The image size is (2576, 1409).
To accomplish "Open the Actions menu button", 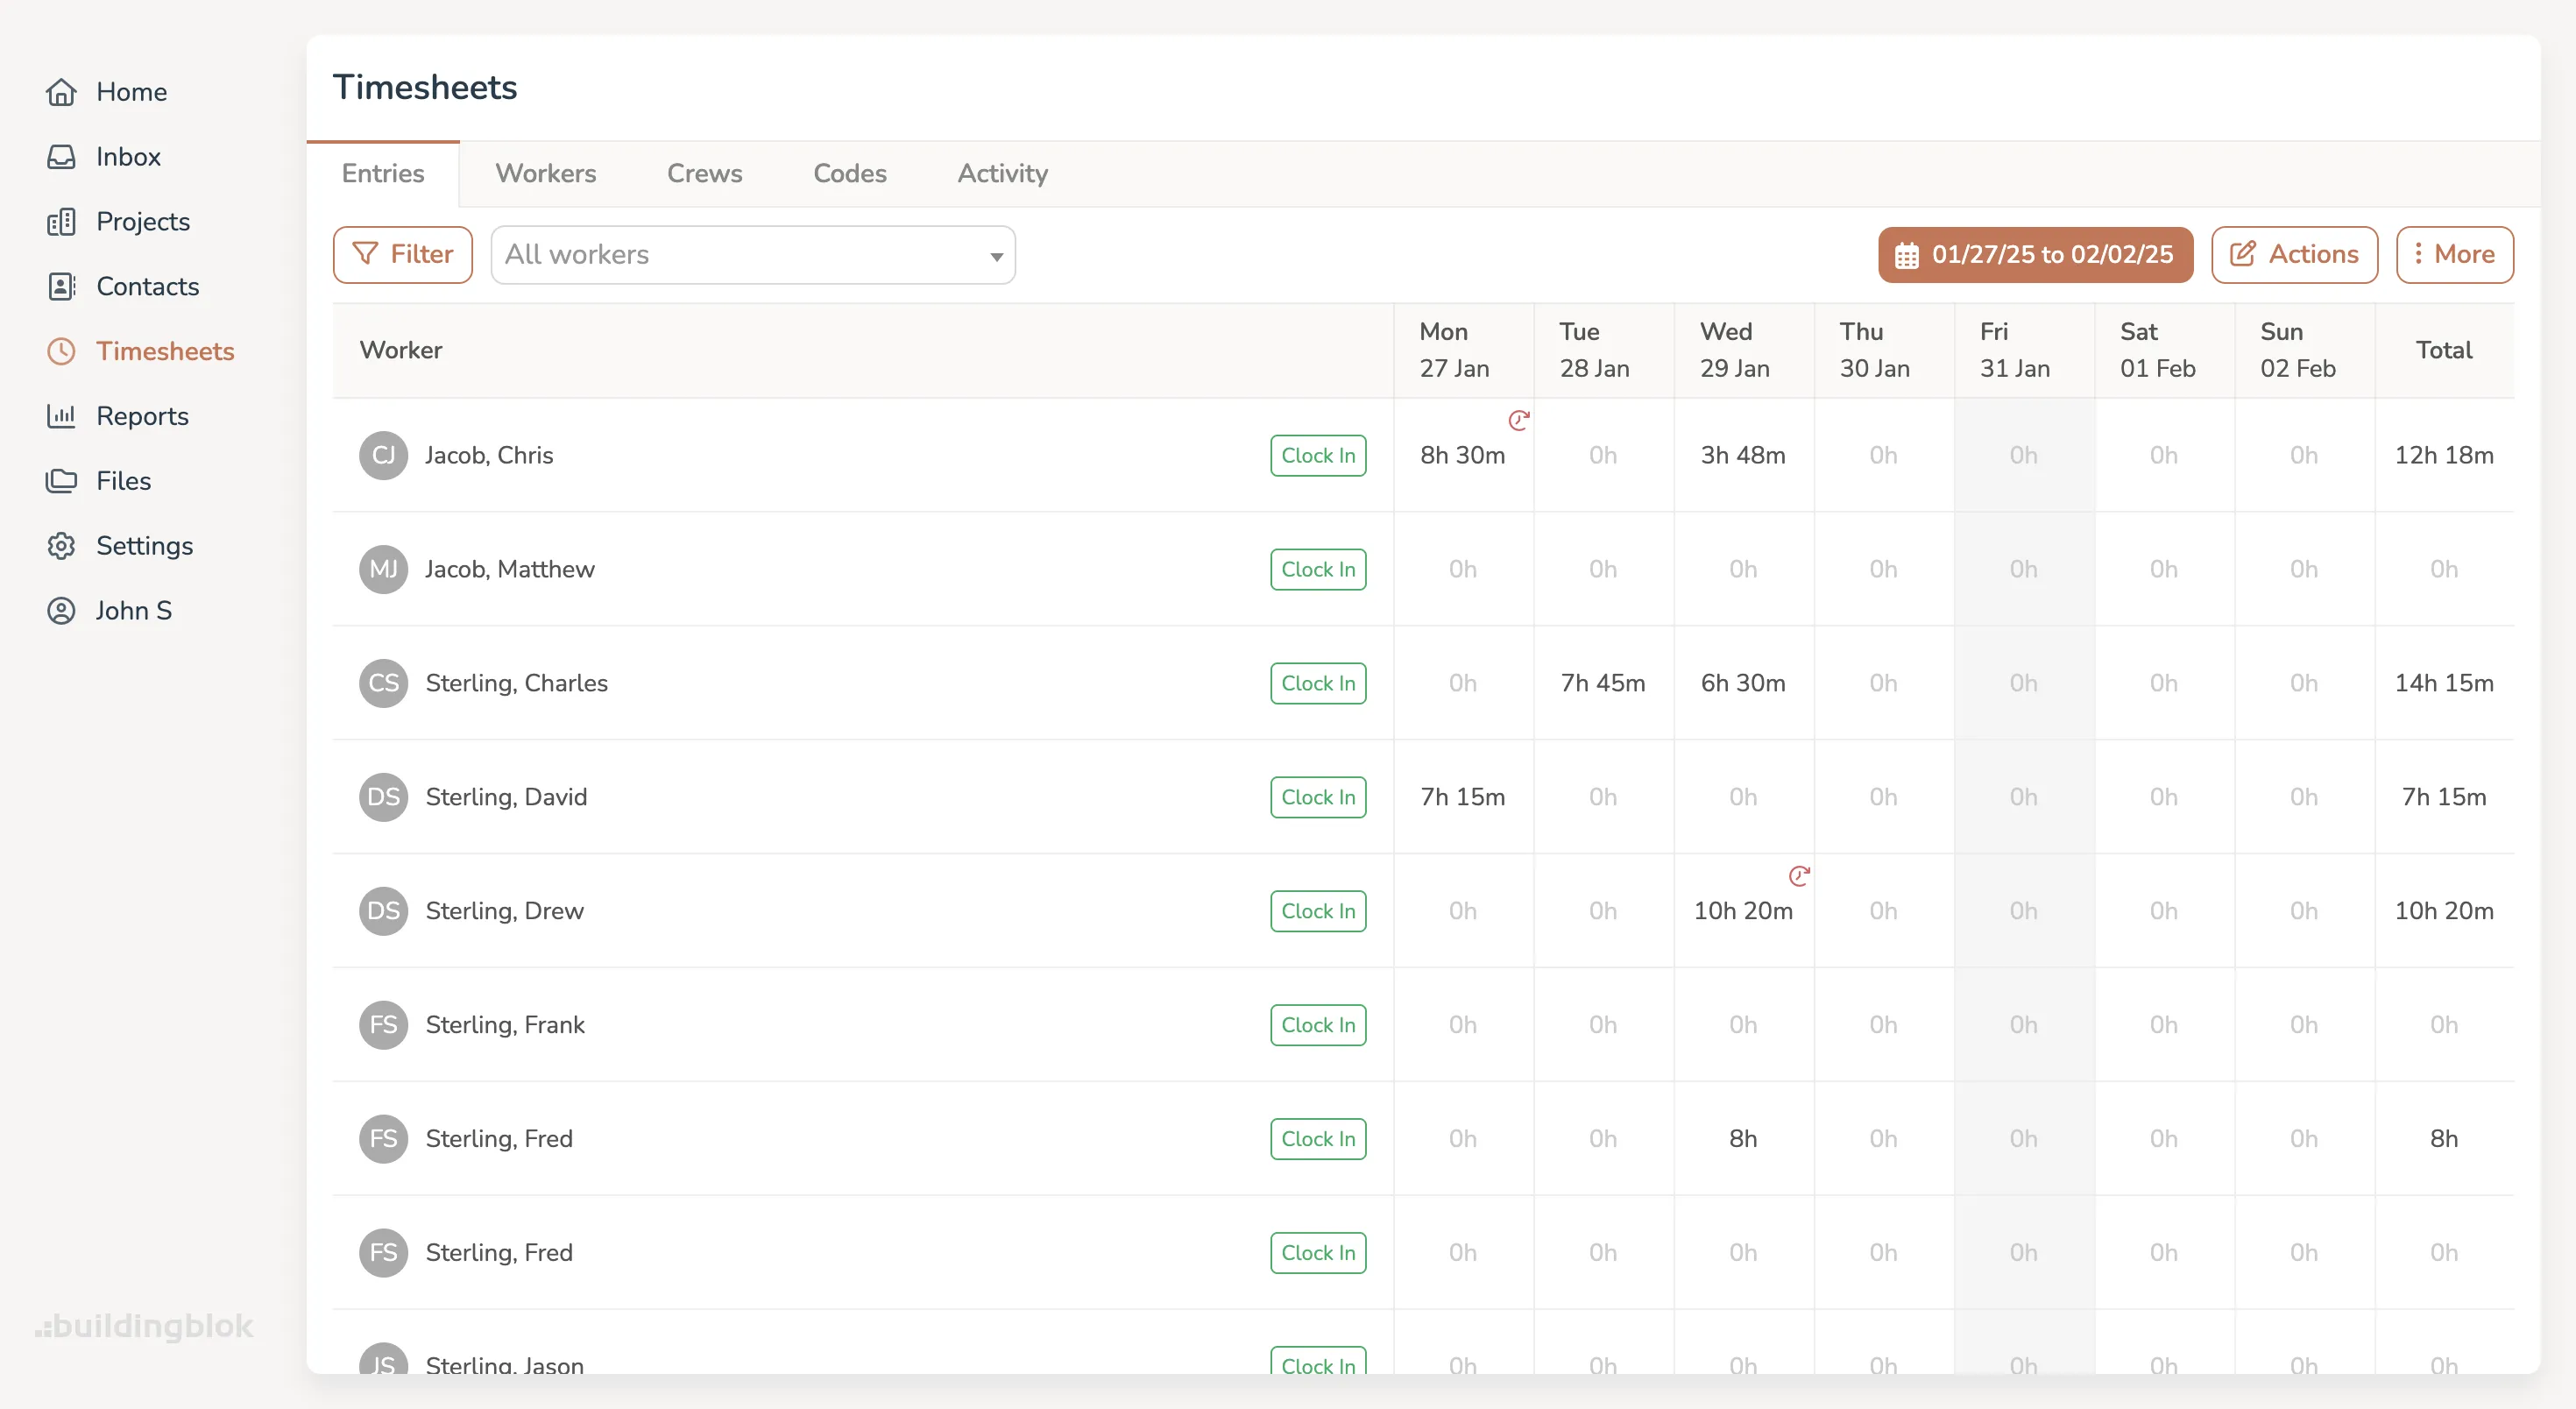I will tap(2293, 254).
